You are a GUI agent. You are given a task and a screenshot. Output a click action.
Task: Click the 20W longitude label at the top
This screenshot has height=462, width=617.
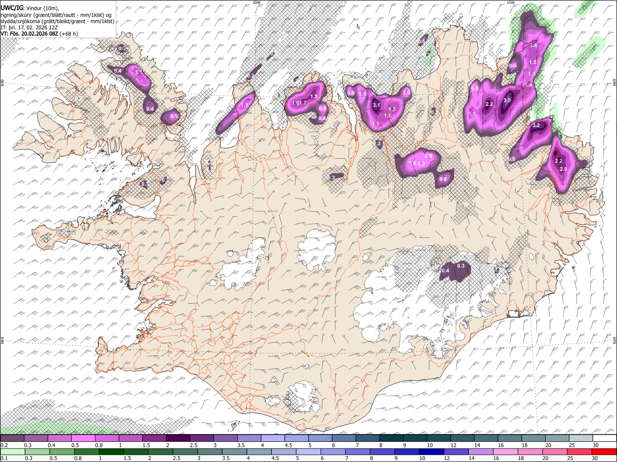click(256, 2)
